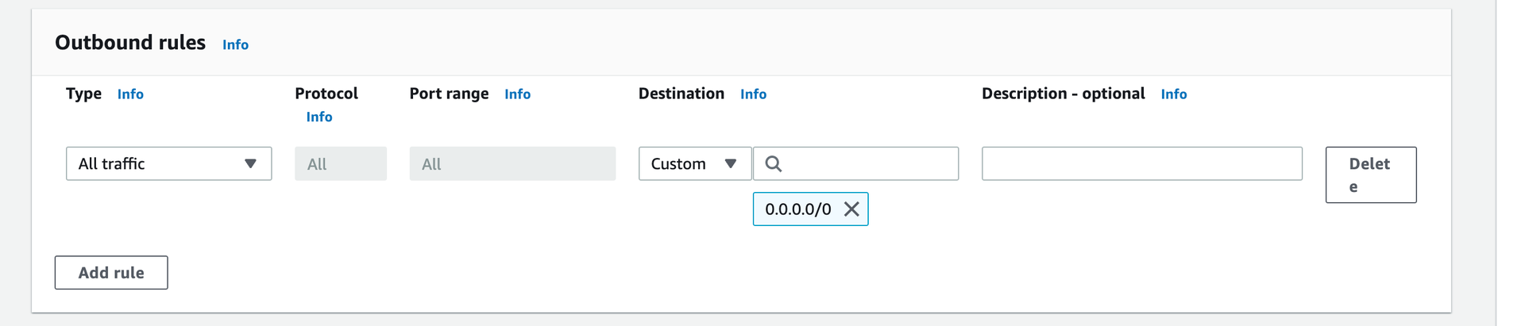Click the disabled Protocol All field
The image size is (1525, 326).
(x=341, y=164)
